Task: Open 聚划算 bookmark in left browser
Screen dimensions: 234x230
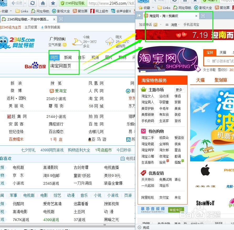Action: coord(80,11)
